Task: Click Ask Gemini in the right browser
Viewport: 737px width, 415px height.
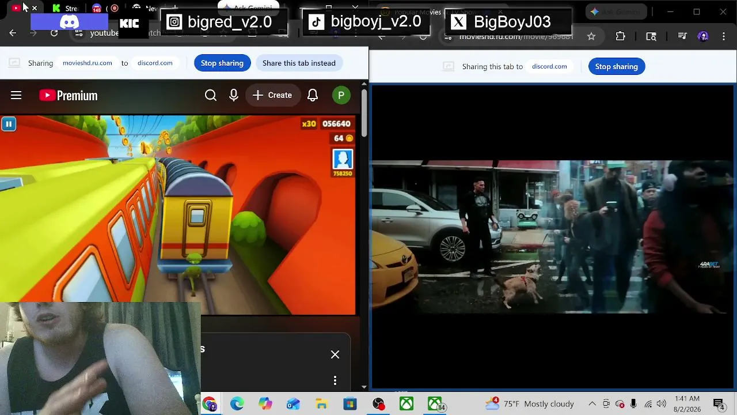Action: 616,12
